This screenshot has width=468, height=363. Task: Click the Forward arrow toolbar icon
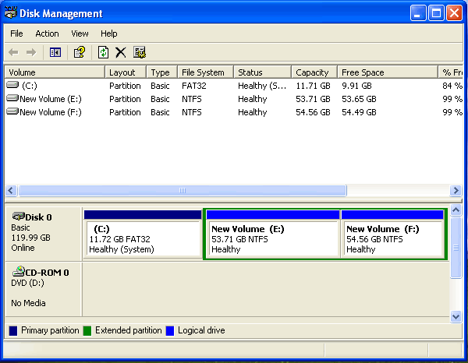[31, 52]
